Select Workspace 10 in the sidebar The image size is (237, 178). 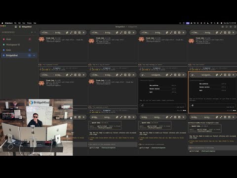[x=19, y=44]
